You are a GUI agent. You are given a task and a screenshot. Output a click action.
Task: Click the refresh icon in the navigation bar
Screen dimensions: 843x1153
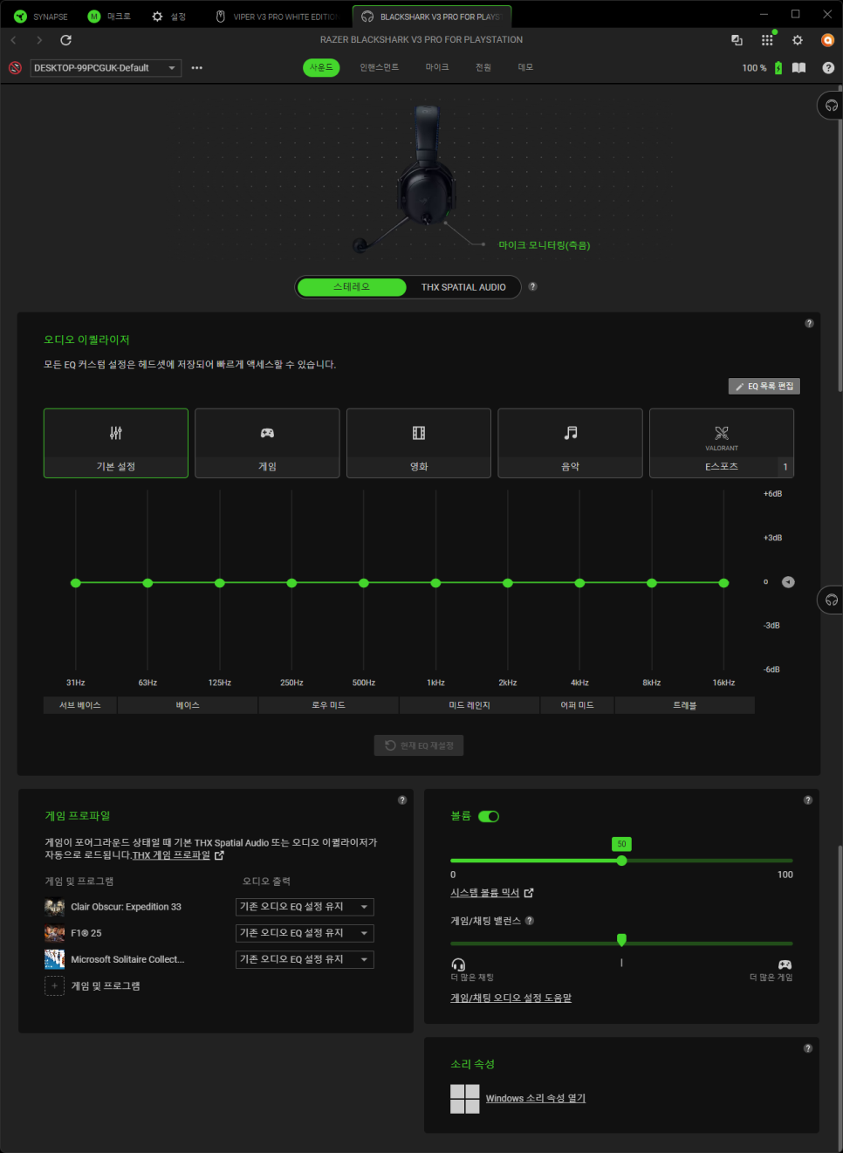(x=65, y=40)
